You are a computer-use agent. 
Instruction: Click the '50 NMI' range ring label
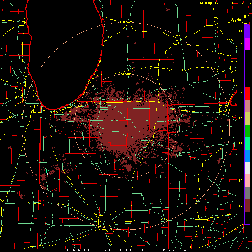click(x=126, y=74)
